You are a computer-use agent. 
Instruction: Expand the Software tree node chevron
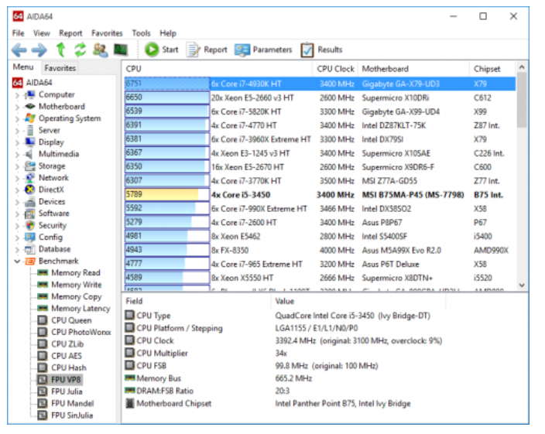17,214
